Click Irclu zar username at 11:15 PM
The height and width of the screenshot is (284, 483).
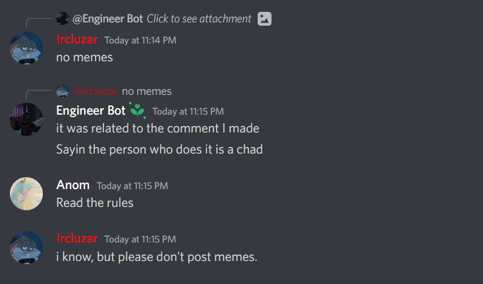[77, 239]
